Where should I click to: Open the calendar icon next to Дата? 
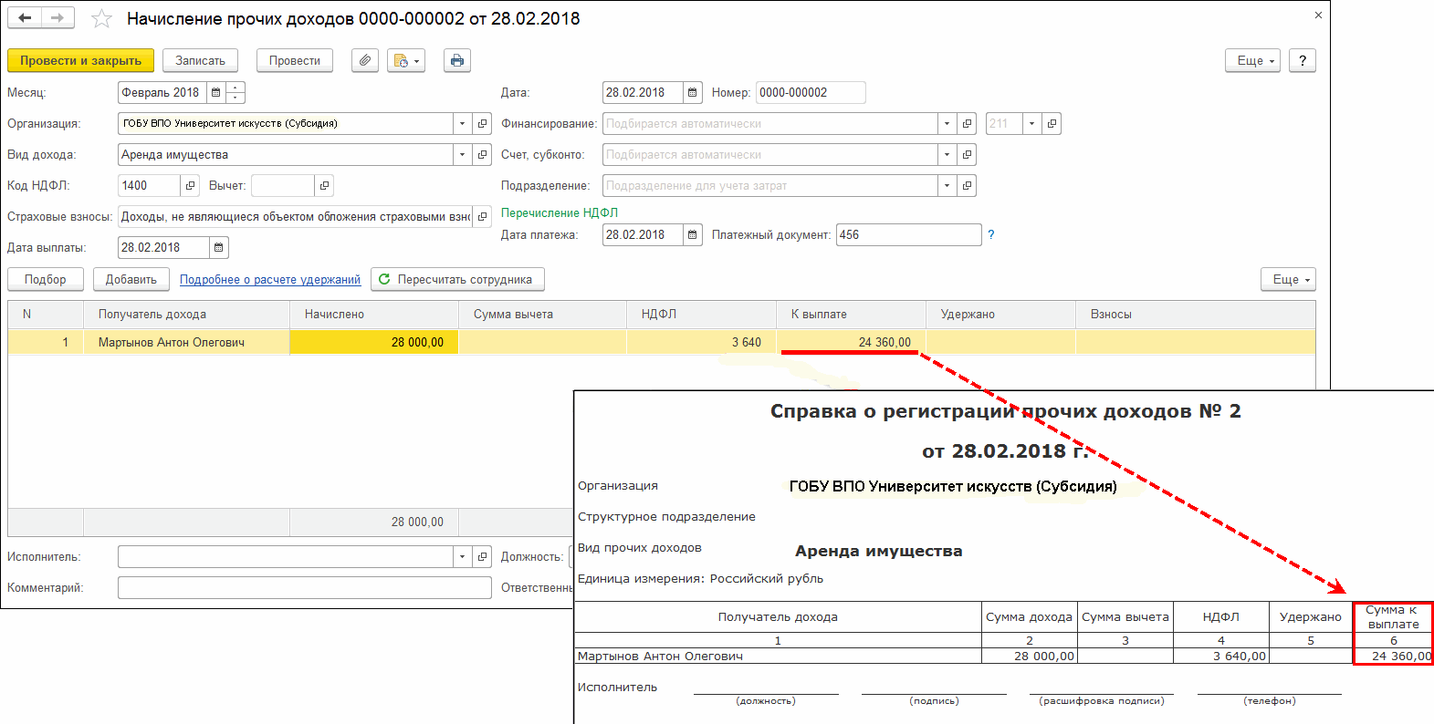693,92
